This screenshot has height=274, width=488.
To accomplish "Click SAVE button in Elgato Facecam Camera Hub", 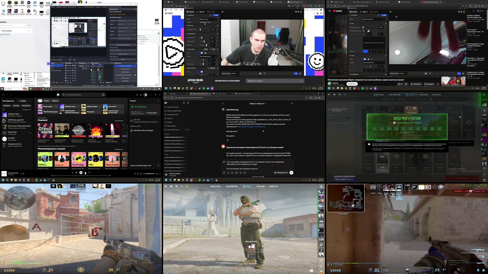I will [x=216, y=15].
